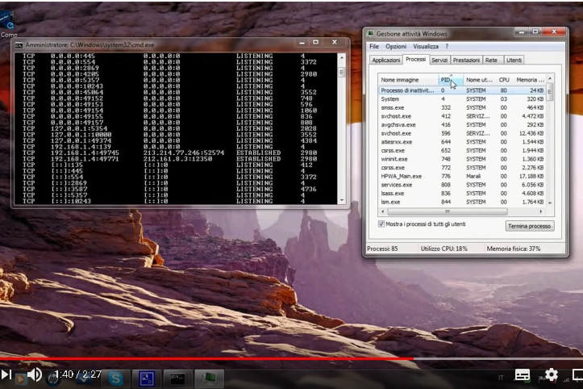Toggle subtitles in the video player
This screenshot has height=389, width=583.
[522, 374]
